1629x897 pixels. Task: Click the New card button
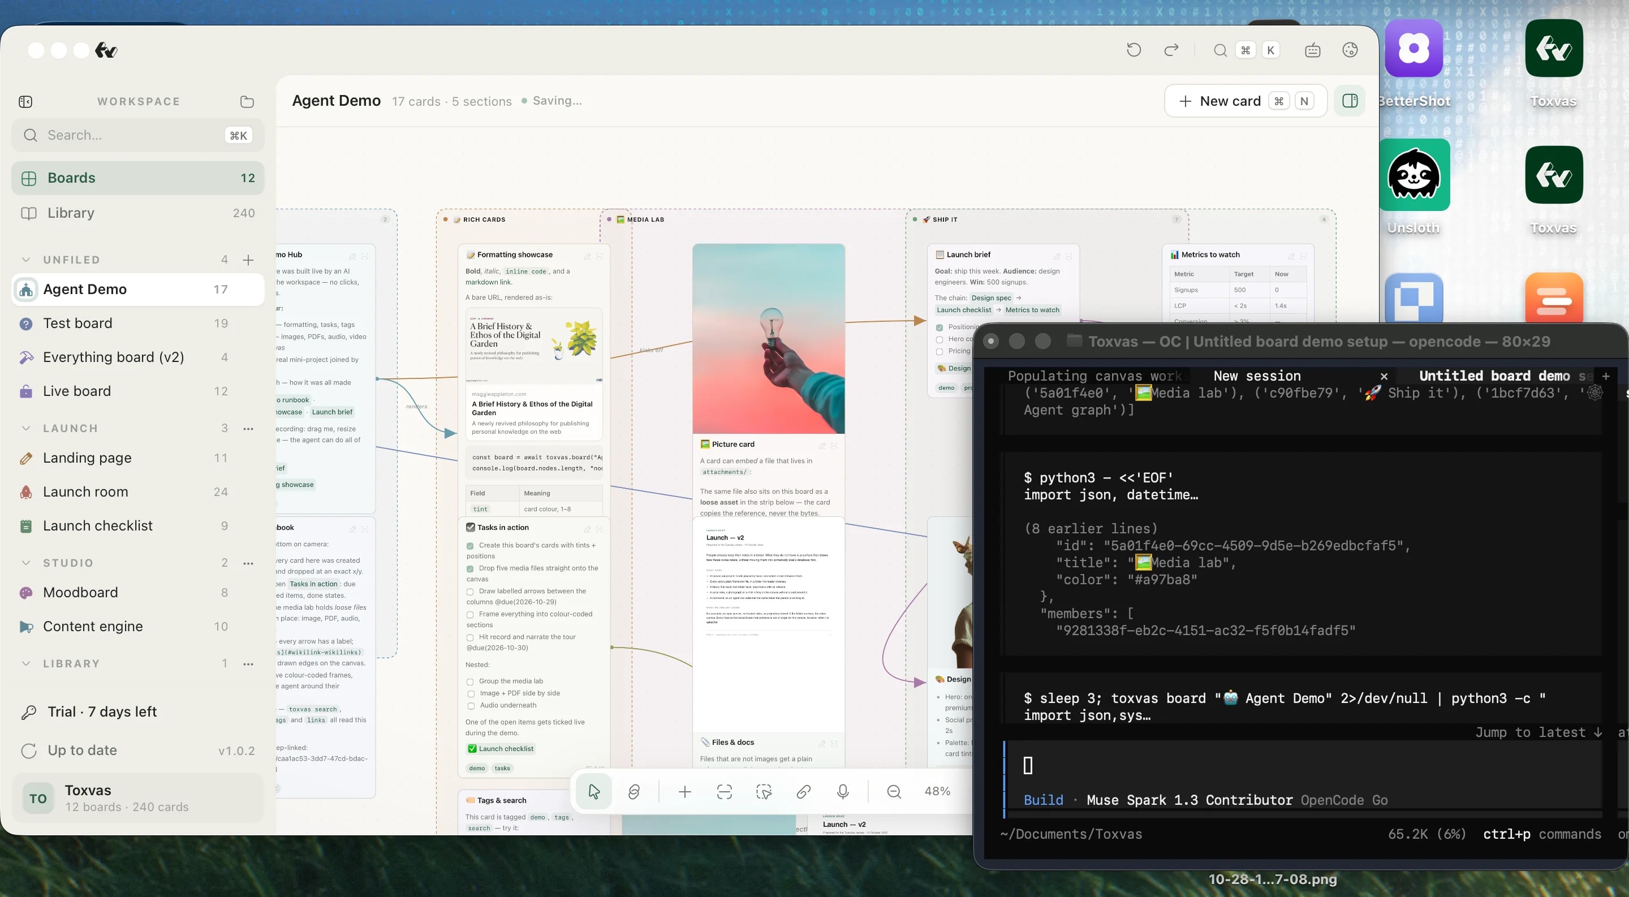point(1245,101)
